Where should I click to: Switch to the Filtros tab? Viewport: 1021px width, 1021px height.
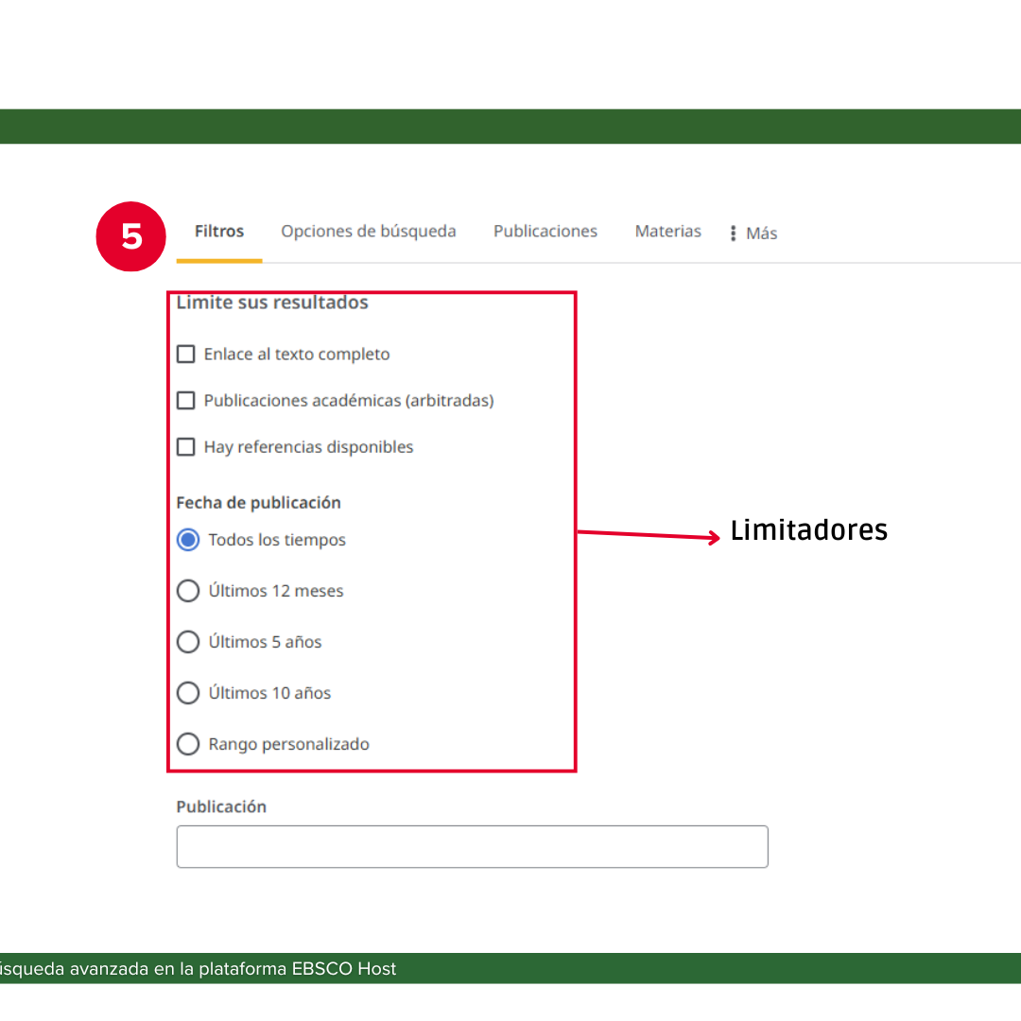click(218, 231)
